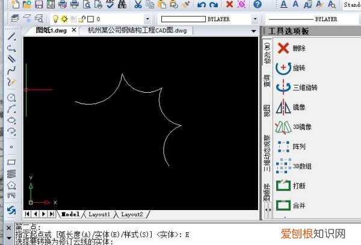Click the blue refresh arrows tool

[11, 210]
